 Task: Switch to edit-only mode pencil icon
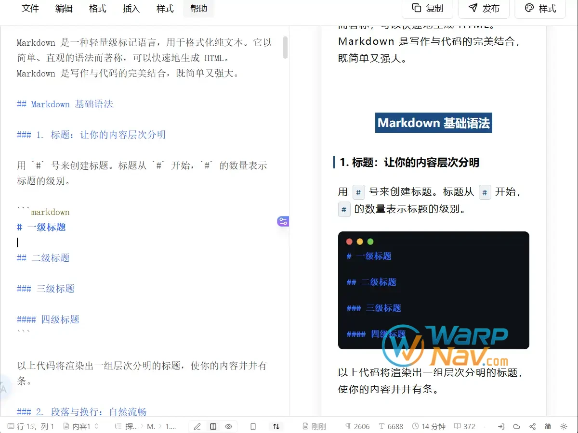pyautogui.click(x=197, y=426)
